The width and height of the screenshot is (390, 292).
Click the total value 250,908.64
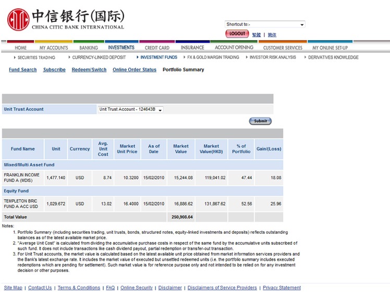pos(182,217)
